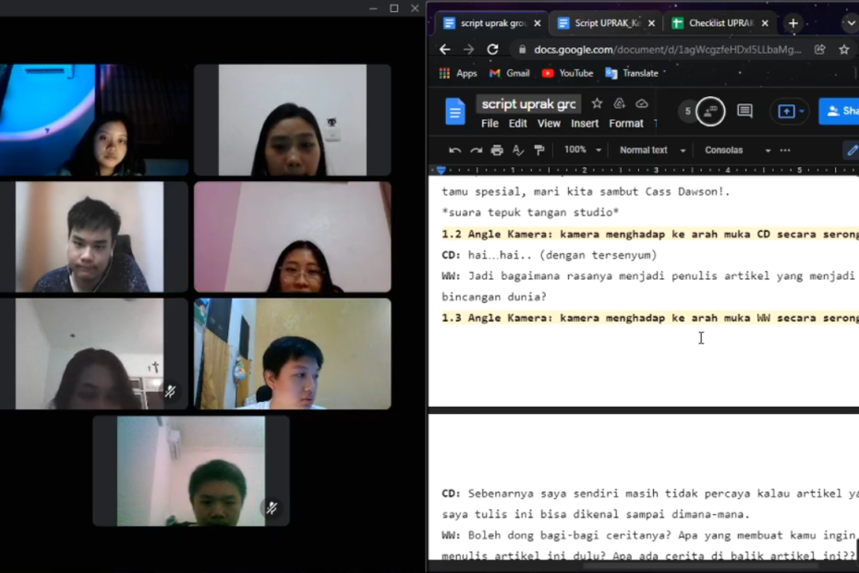Run spelling and grammar check
Image resolution: width=859 pixels, height=573 pixels.
(x=518, y=151)
